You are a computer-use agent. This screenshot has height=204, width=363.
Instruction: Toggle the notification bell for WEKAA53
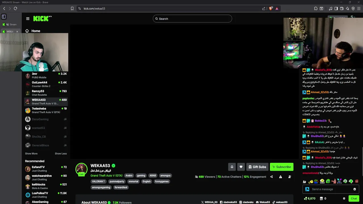coord(232,167)
